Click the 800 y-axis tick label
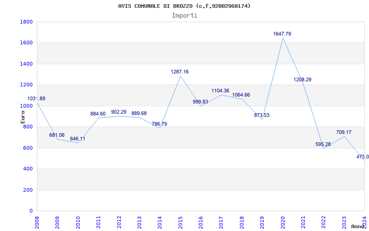Viewport: 369px width, 231px height. 28,127
